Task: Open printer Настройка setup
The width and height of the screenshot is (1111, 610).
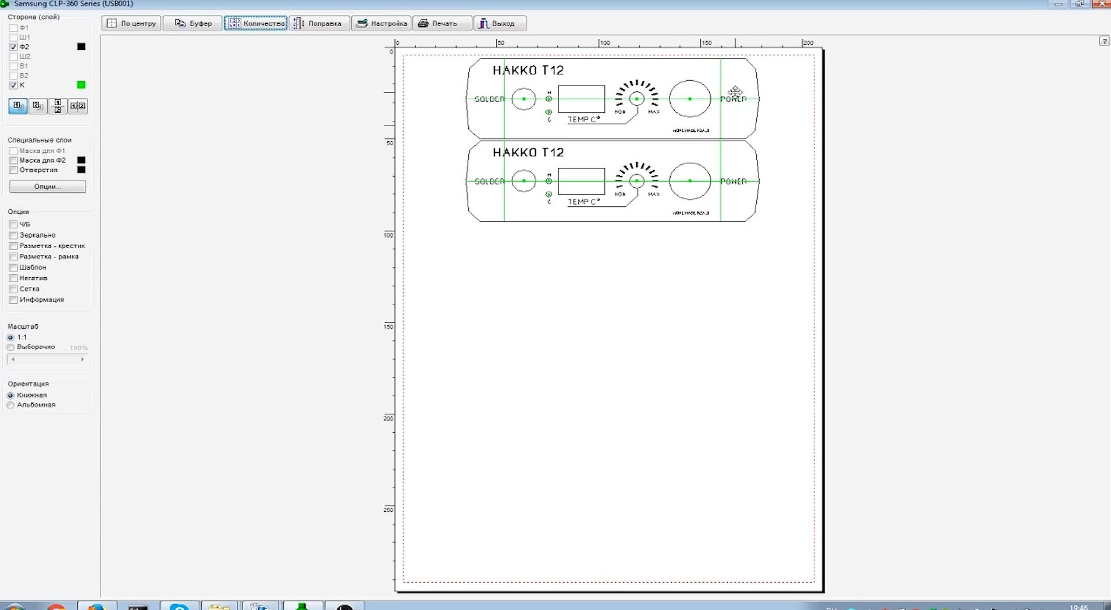Action: point(382,23)
